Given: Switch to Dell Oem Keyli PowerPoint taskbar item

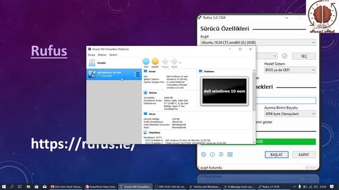Looking at the screenshot, I should click(66, 187).
